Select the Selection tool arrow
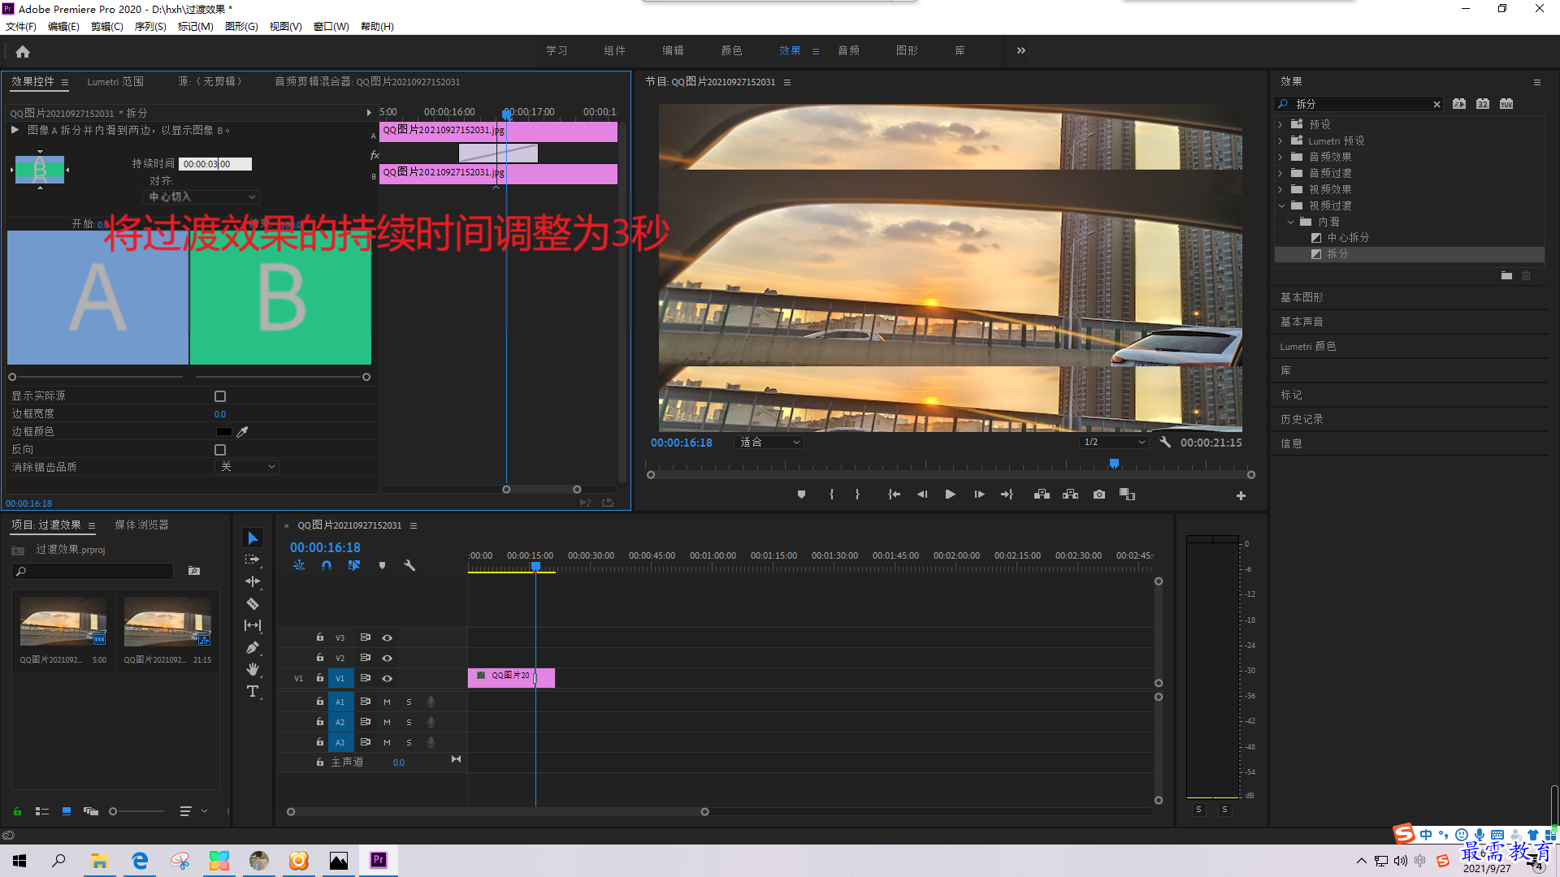Image resolution: width=1560 pixels, height=877 pixels. [x=253, y=538]
